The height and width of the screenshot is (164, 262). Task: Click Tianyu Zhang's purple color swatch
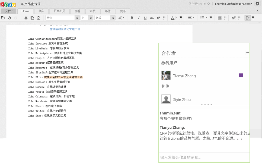pyautogui.click(x=241, y=75)
